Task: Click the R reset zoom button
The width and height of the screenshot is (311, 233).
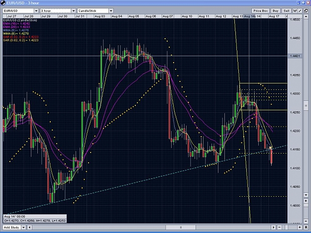Action: [x=306, y=227]
